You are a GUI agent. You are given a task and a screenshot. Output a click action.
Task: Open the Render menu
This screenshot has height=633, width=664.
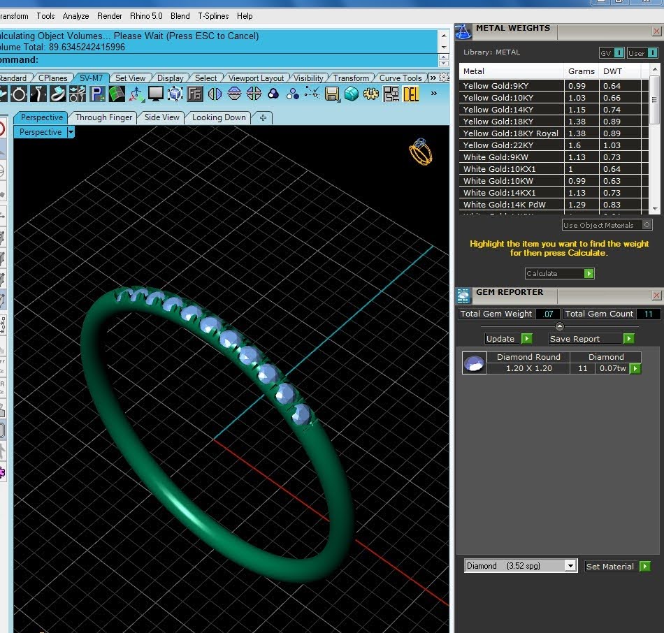click(109, 16)
